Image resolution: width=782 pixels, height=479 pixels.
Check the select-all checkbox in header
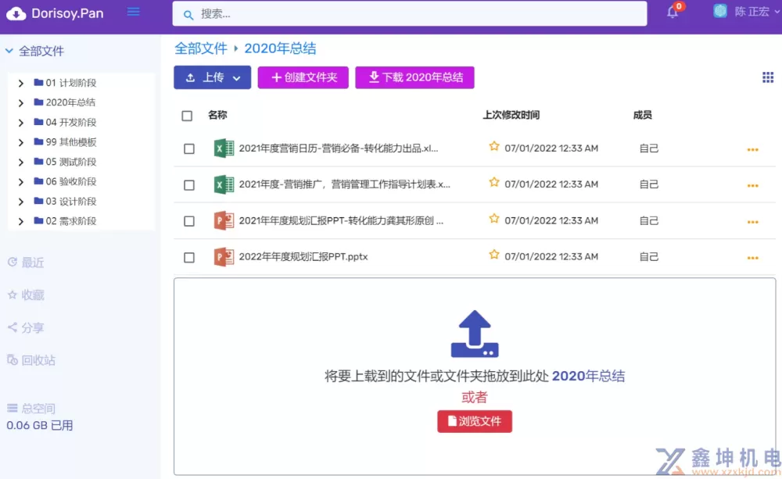click(x=187, y=116)
